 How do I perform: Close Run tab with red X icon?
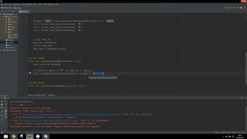coord(2,119)
